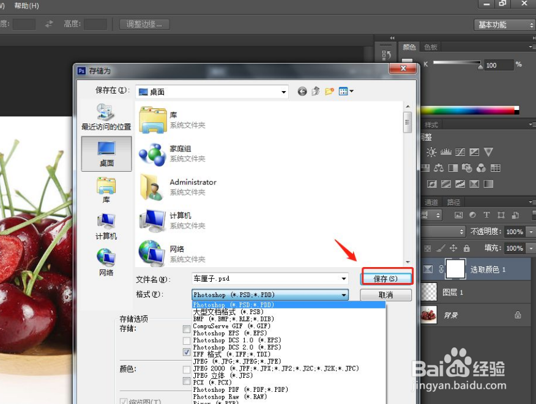Add a Color Lookup adjustment
This screenshot has height=404, width=536.
tap(496, 167)
